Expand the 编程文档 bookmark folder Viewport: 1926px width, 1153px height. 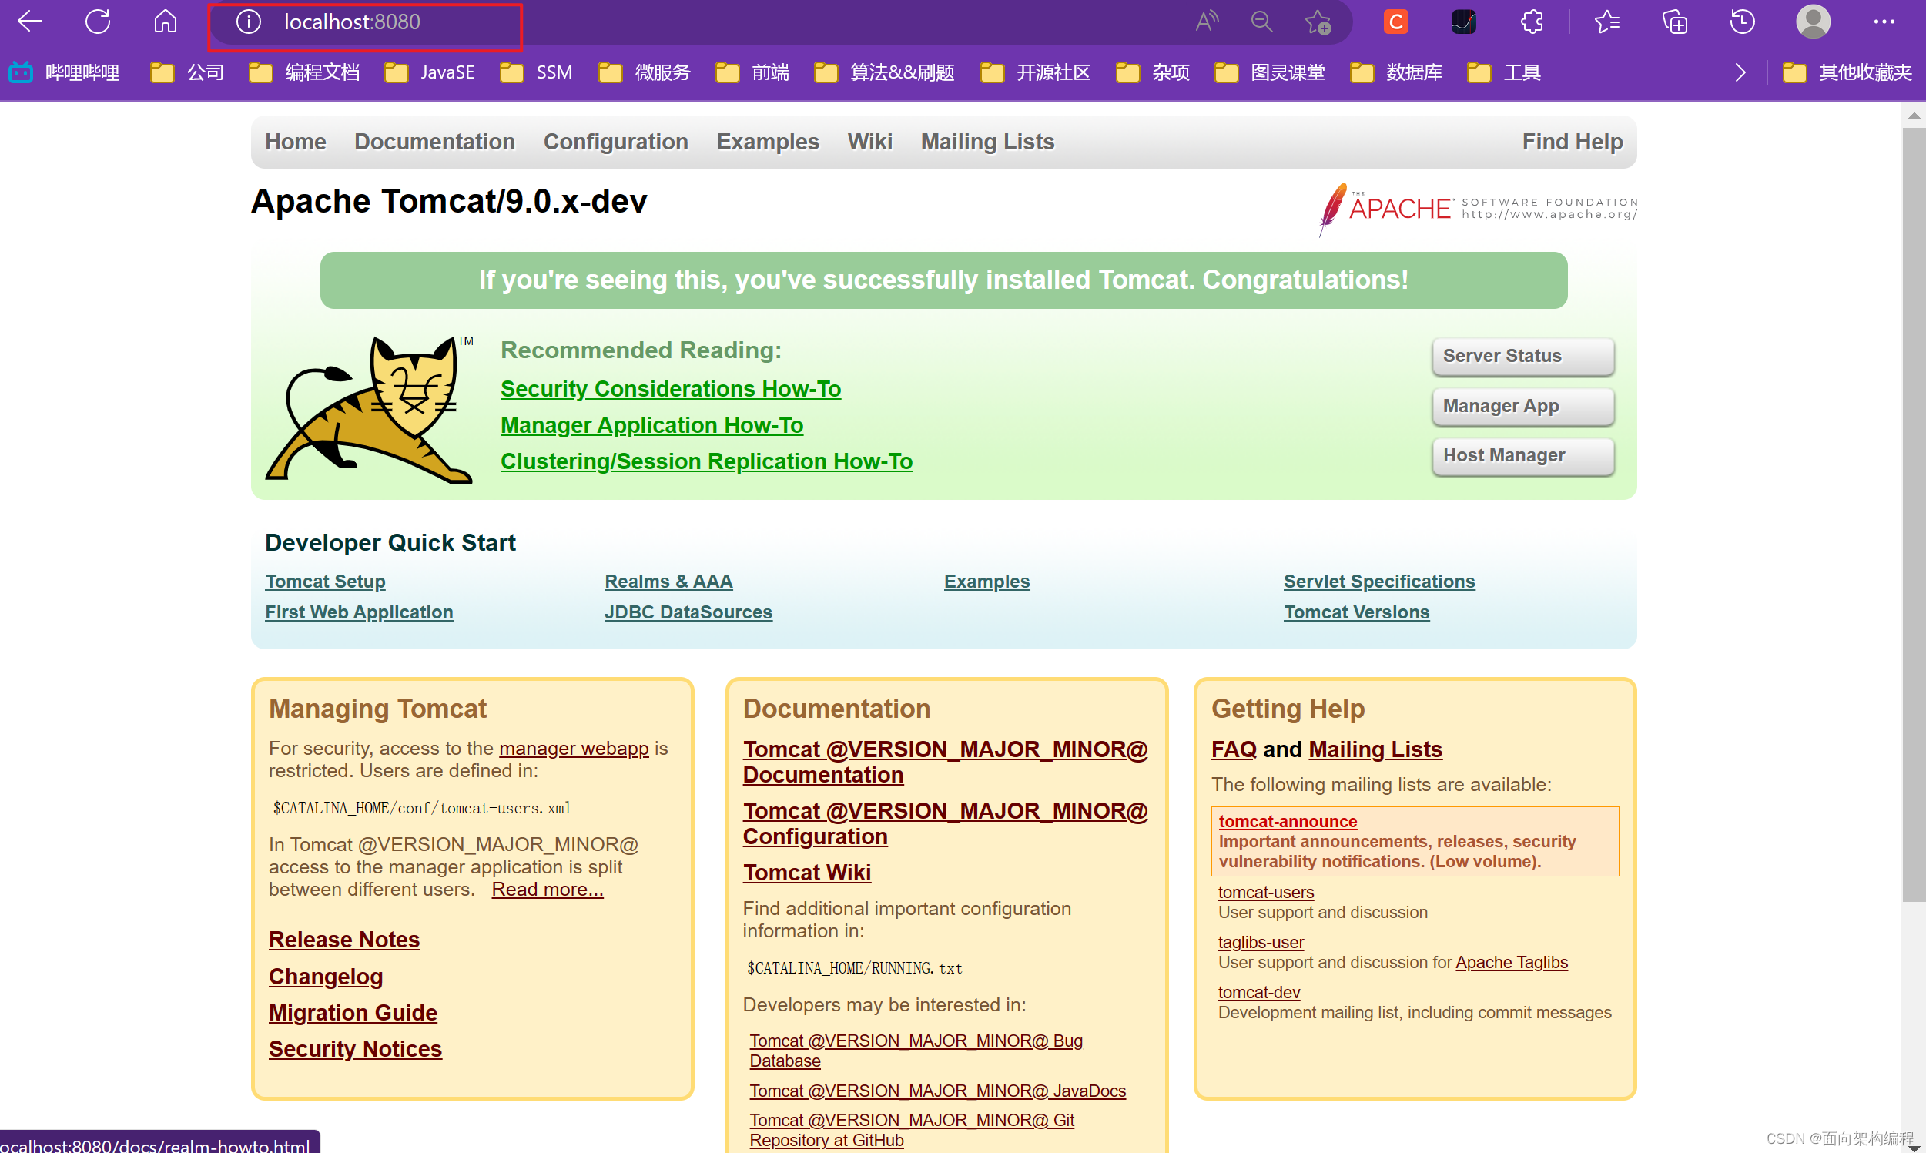point(304,73)
